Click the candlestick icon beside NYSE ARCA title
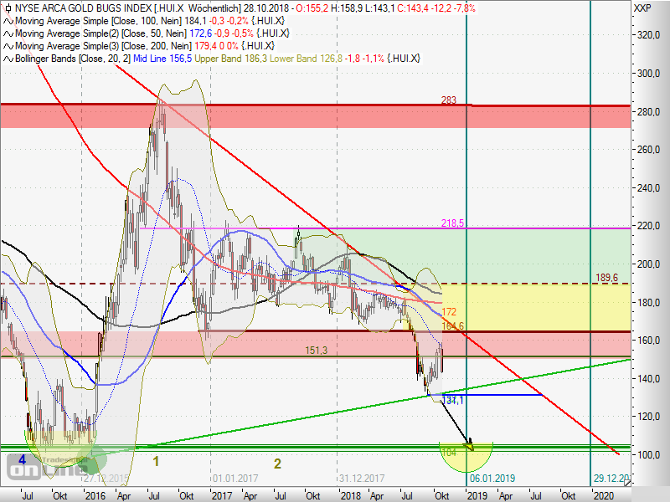Viewport: 670px width, 502px height. tap(8, 8)
